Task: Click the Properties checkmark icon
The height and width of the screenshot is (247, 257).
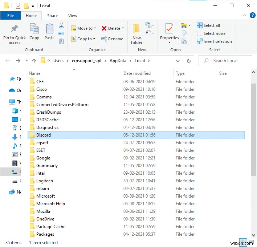Action: (169, 29)
